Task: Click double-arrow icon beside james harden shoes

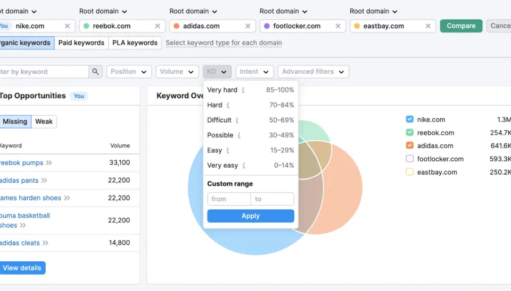Action: point(67,198)
